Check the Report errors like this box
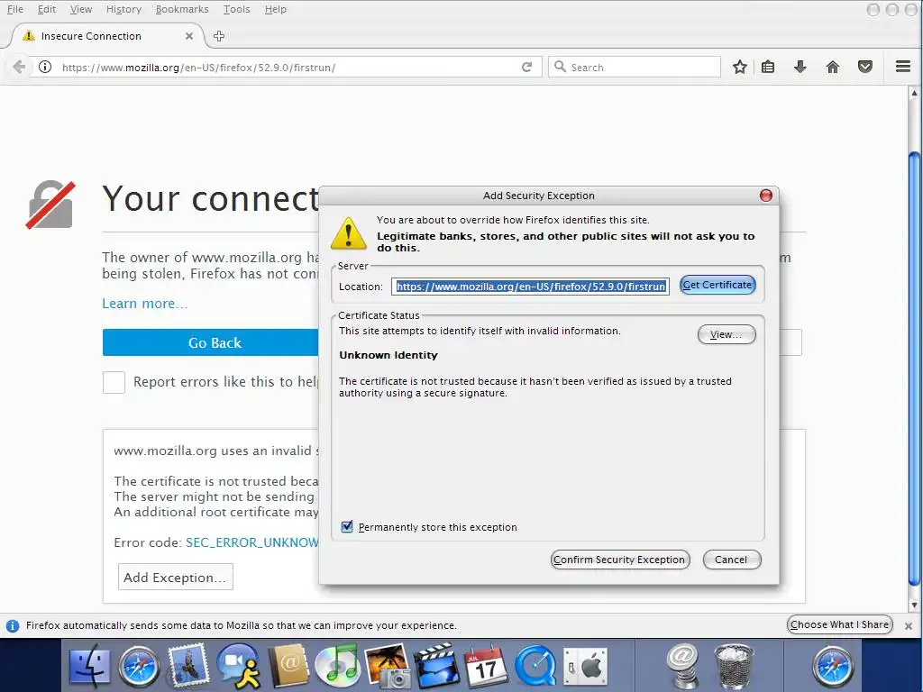 click(x=114, y=382)
